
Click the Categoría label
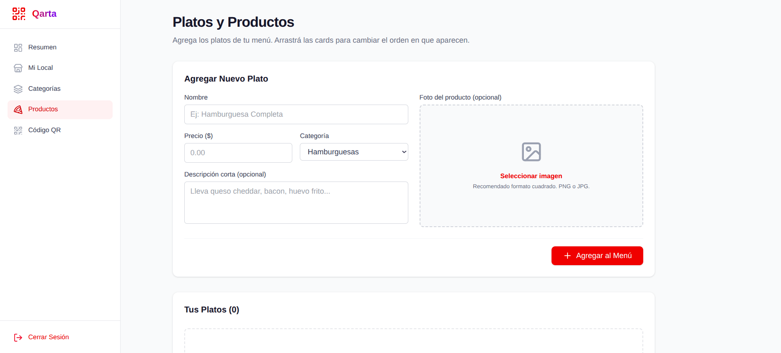(x=314, y=136)
